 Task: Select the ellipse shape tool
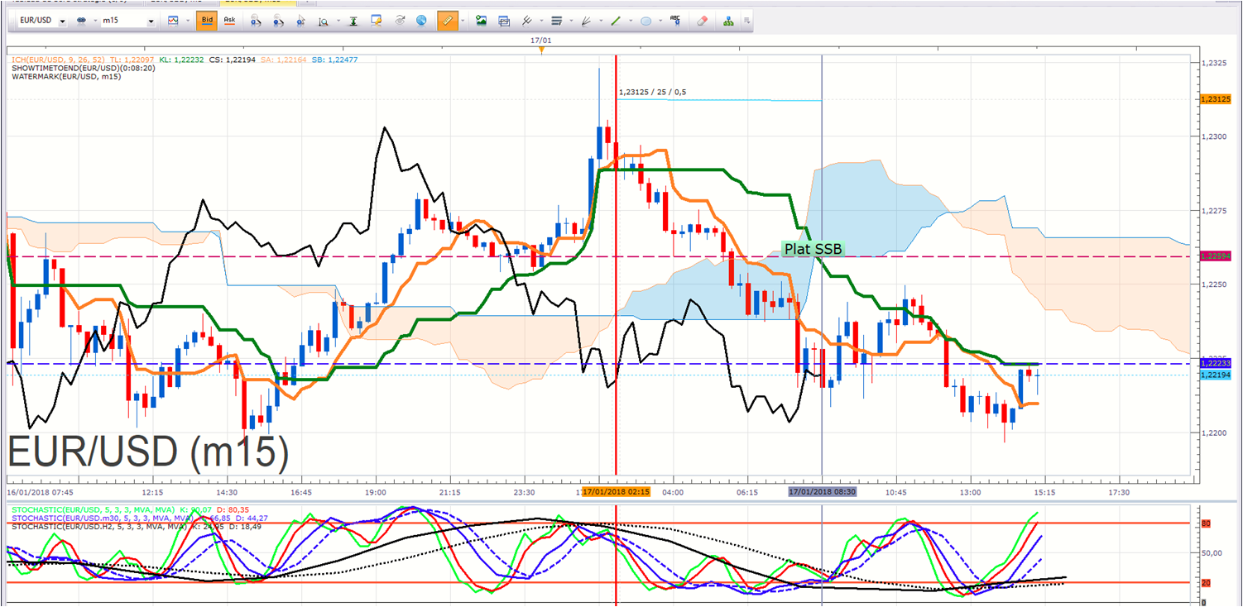(645, 21)
